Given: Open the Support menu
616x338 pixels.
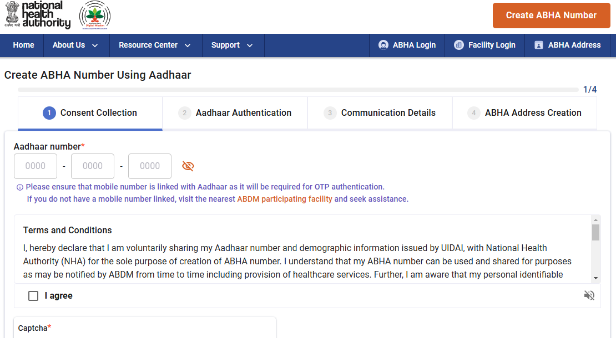Looking at the screenshot, I should click(233, 45).
